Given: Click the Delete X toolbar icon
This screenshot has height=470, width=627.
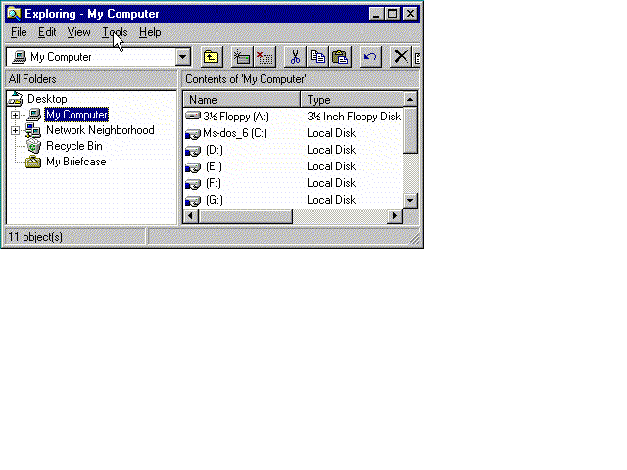Looking at the screenshot, I should (401, 57).
